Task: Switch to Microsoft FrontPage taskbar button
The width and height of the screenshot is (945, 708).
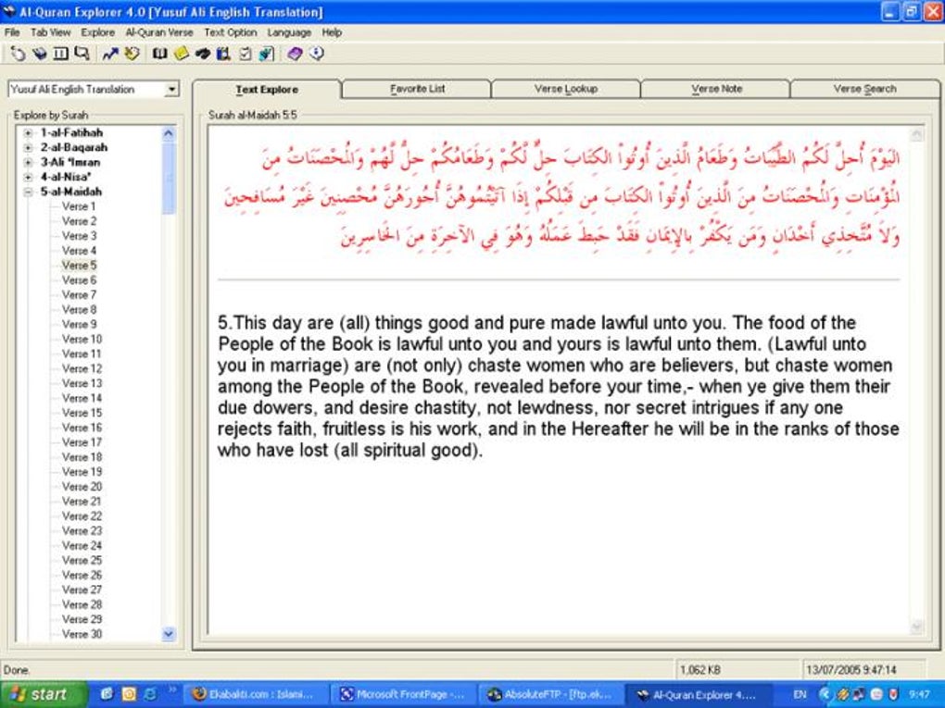Action: [403, 695]
